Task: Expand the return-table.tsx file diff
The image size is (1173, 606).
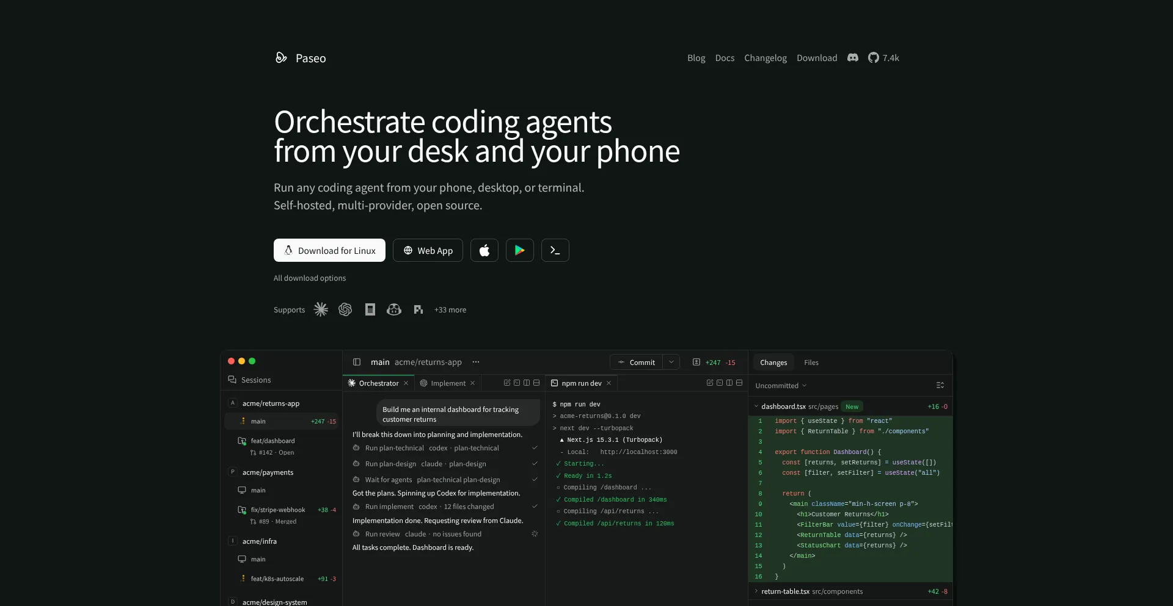Action: tap(756, 591)
